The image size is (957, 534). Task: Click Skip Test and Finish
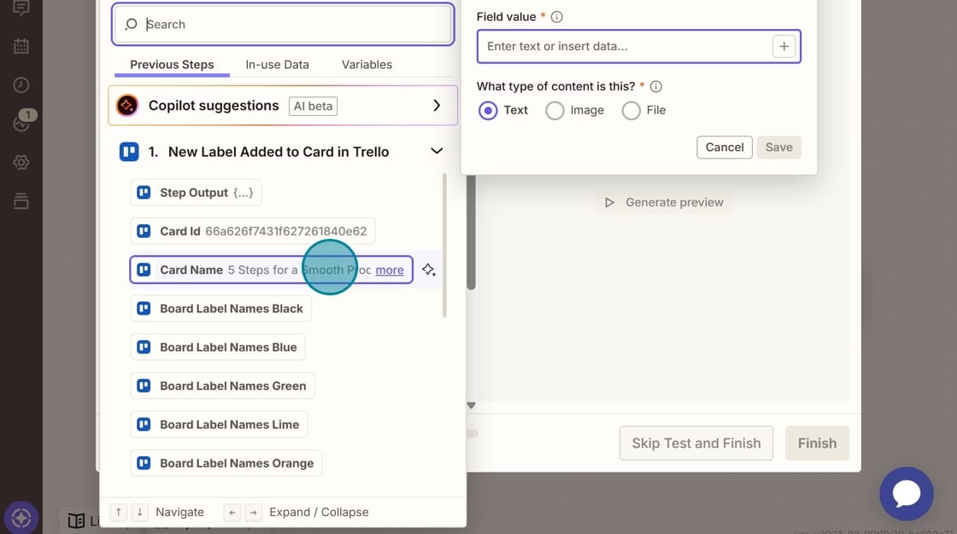(x=696, y=444)
